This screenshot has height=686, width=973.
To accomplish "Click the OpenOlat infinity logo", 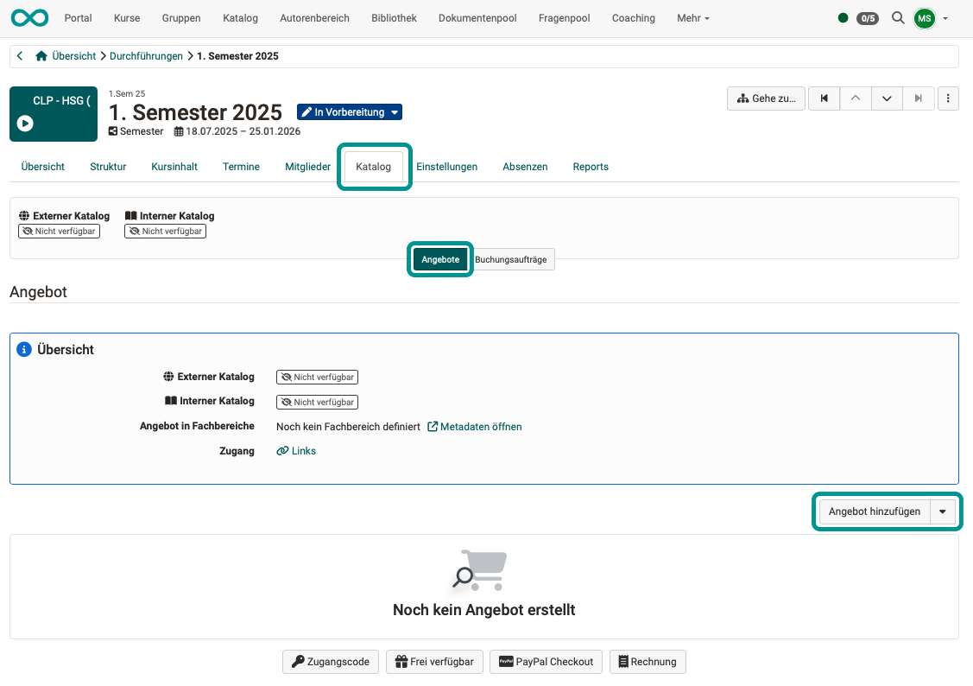I will [x=29, y=17].
